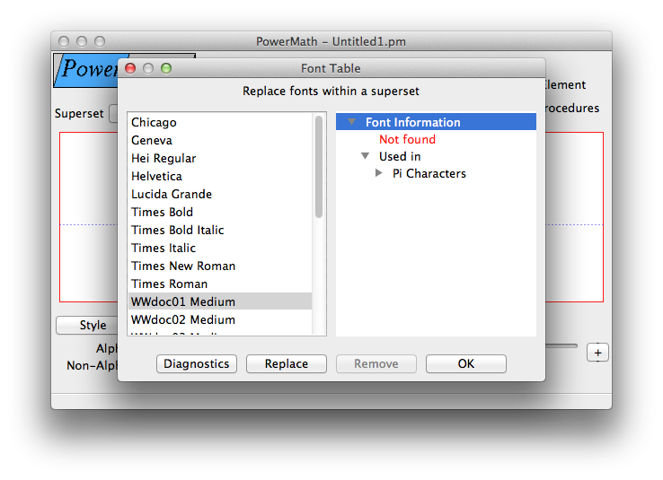Select Chicago in the font list
Image resolution: width=663 pixels, height=480 pixels.
click(220, 122)
